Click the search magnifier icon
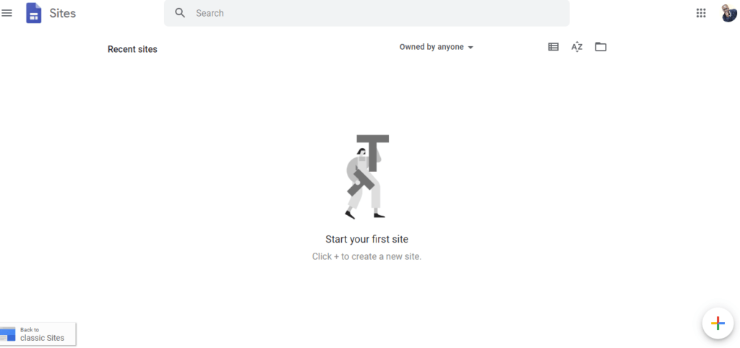Screen dimensions: 740x348 coord(180,13)
